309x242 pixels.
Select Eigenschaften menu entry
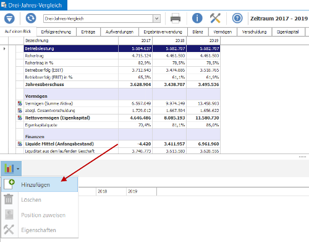(40, 230)
